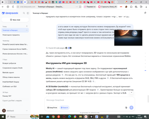Open chat Remote скрипт
The height and width of the screenshot is (119, 149).
(x=15, y=73)
